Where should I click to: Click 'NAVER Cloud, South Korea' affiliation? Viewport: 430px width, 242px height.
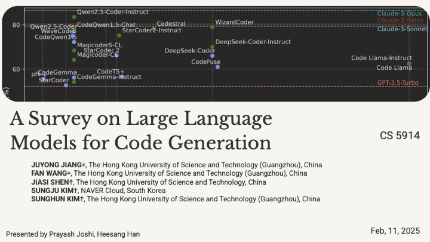point(123,191)
